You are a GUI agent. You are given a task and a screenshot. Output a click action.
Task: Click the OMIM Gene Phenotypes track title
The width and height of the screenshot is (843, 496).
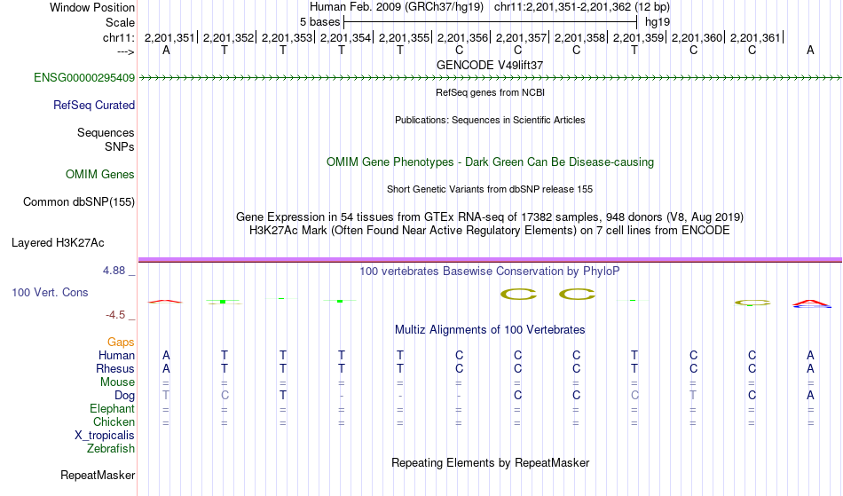point(491,162)
